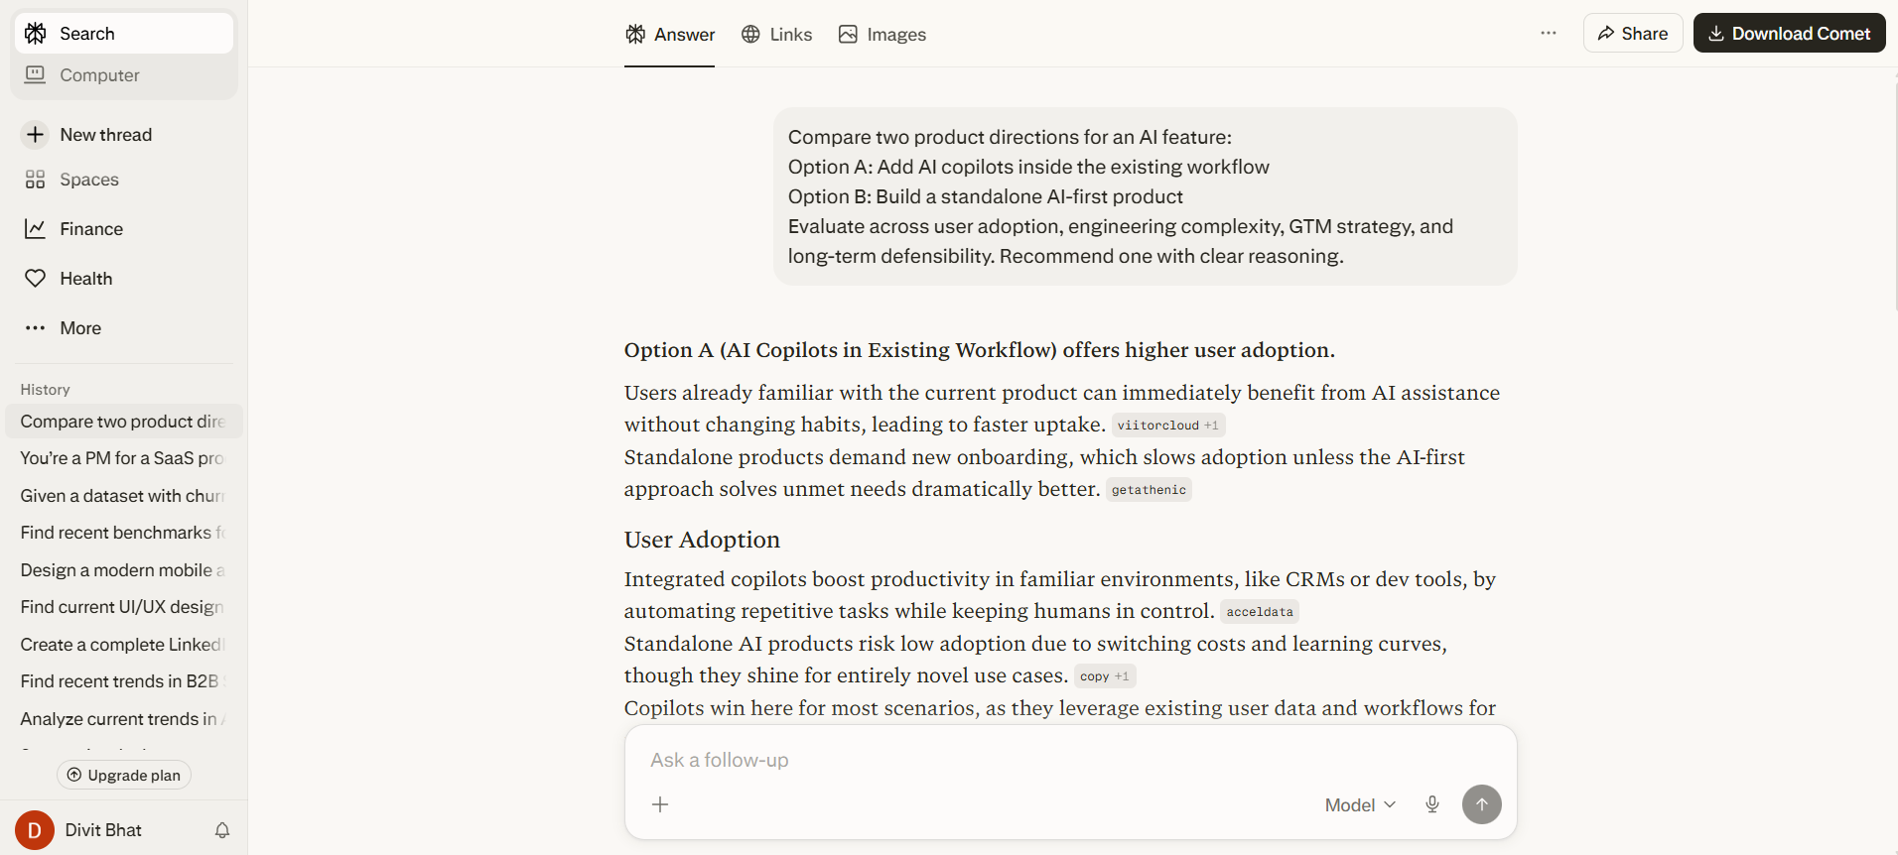Image resolution: width=1898 pixels, height=855 pixels.
Task: Switch to the Images tab
Action: coord(881,34)
